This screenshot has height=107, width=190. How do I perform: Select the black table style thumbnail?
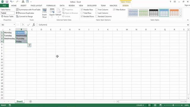(154, 13)
